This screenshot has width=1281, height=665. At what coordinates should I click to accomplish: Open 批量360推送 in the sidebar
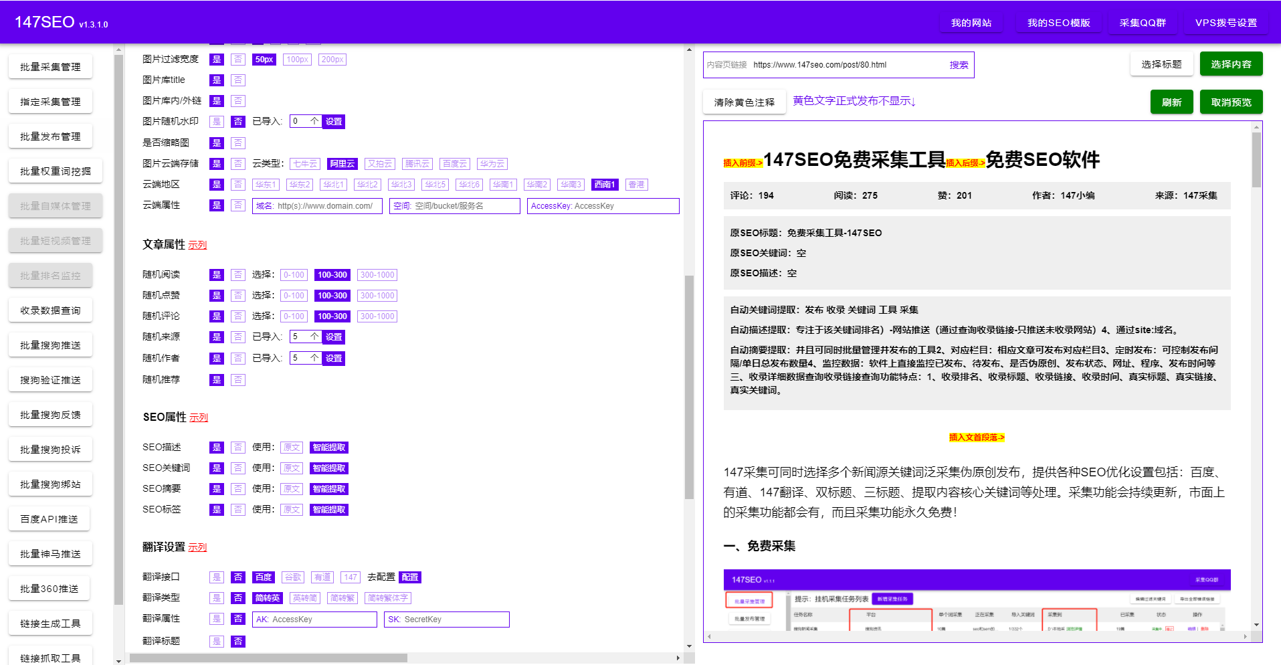(x=49, y=589)
